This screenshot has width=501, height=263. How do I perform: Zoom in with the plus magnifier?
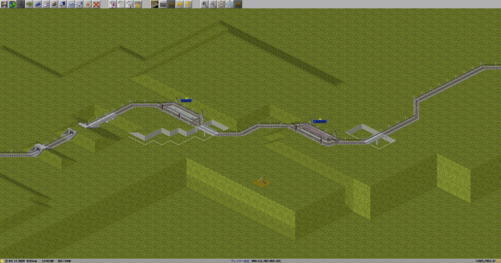(205, 4)
